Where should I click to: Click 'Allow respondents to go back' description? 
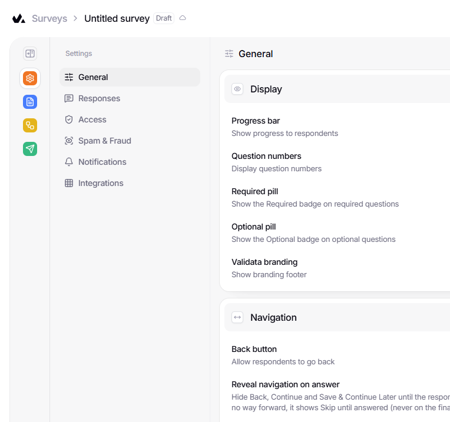click(283, 362)
